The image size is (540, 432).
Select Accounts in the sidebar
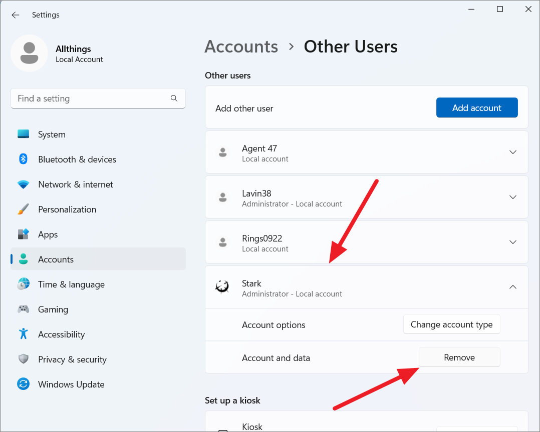point(57,259)
